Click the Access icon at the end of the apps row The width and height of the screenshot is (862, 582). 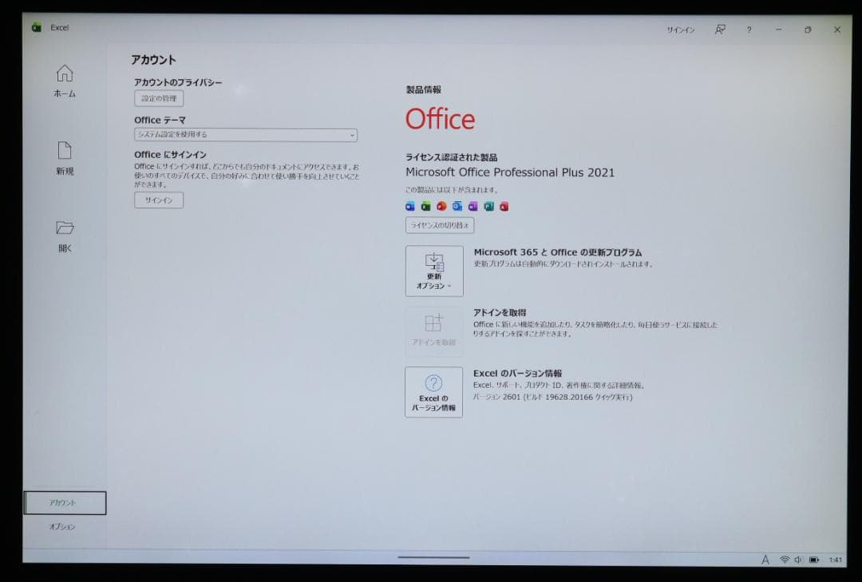504,206
